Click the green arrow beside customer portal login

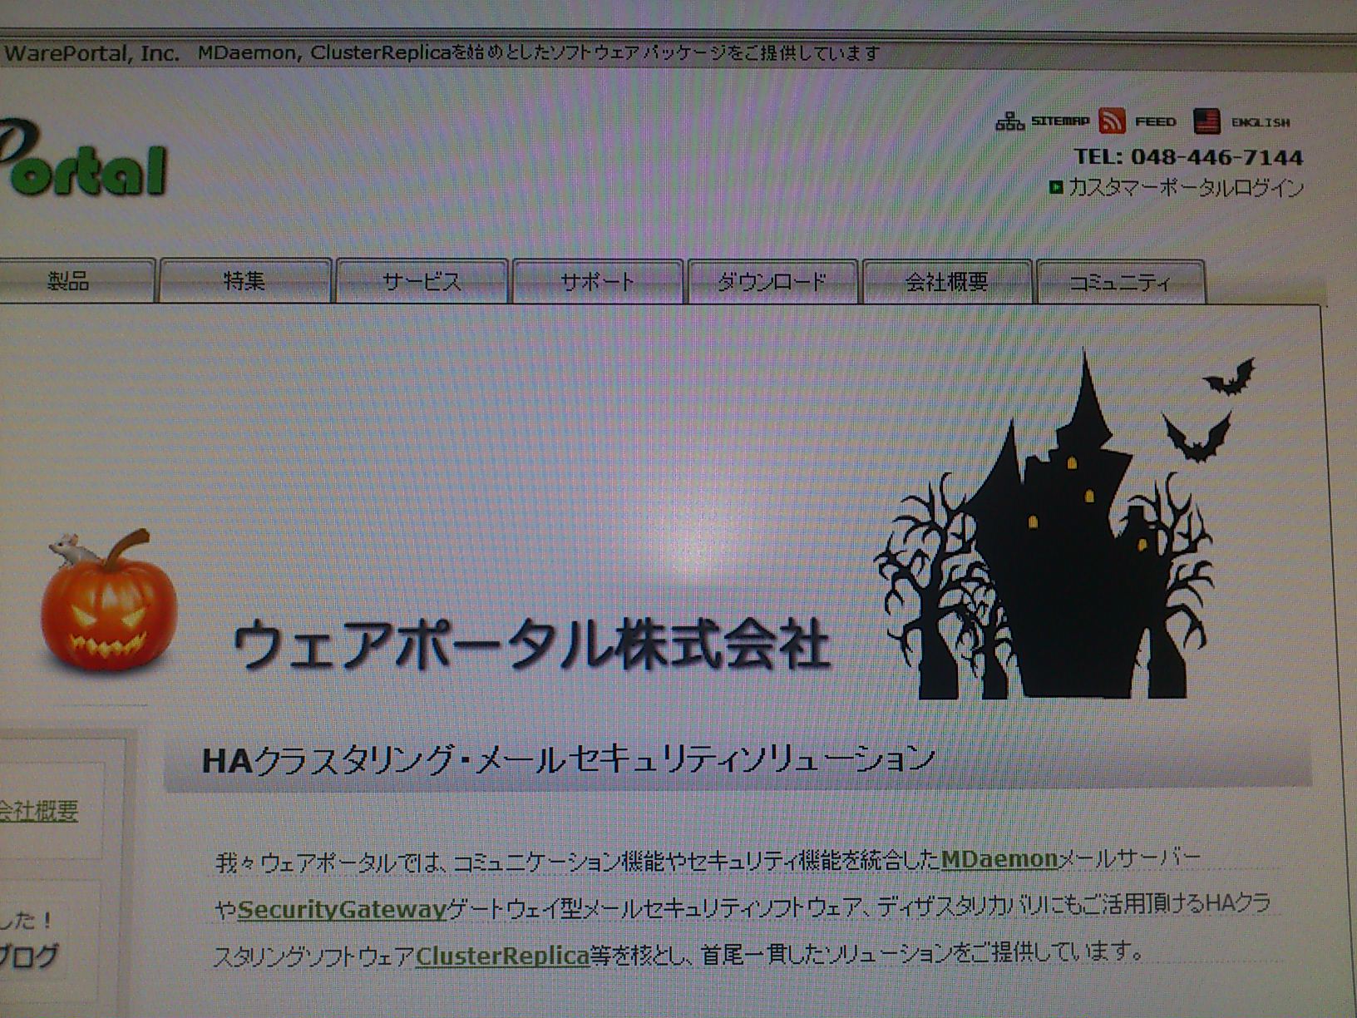pos(1056,188)
